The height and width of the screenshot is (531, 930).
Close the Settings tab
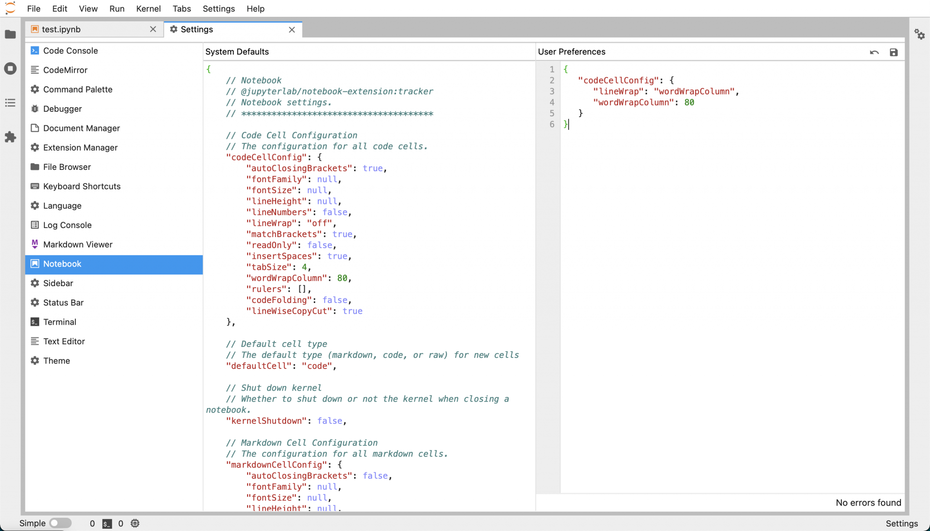tap(292, 30)
